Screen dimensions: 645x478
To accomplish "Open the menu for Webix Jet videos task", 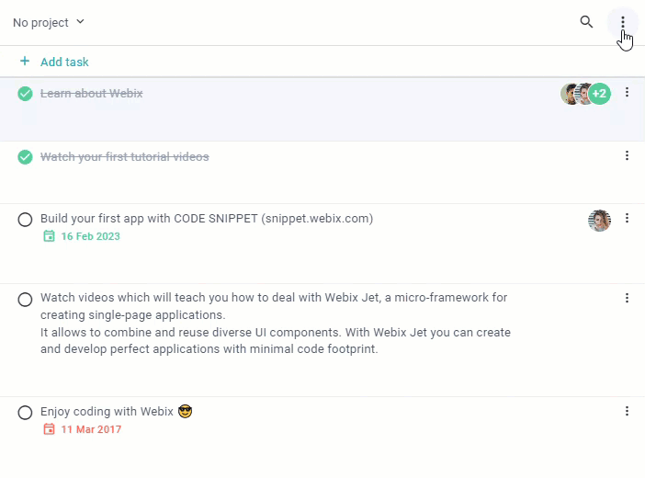I will (627, 298).
